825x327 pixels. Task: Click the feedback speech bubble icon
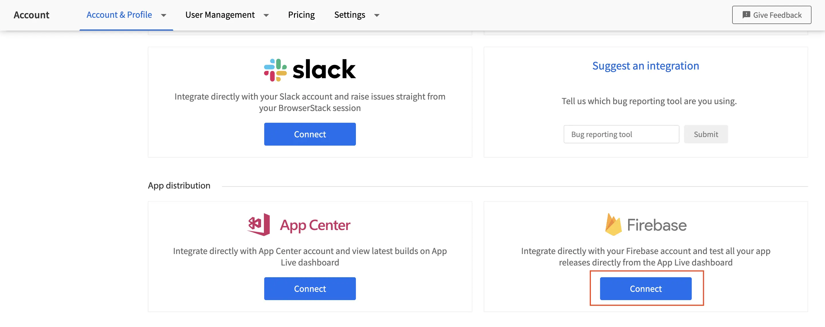pos(746,15)
